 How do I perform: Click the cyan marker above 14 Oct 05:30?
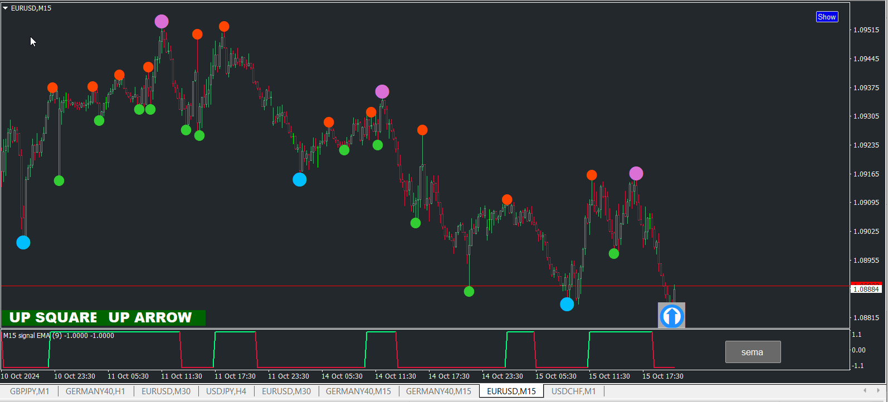coord(300,180)
